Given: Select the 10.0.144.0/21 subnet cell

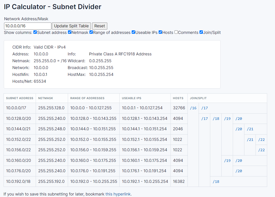Looking at the screenshot, I should point(20,129).
